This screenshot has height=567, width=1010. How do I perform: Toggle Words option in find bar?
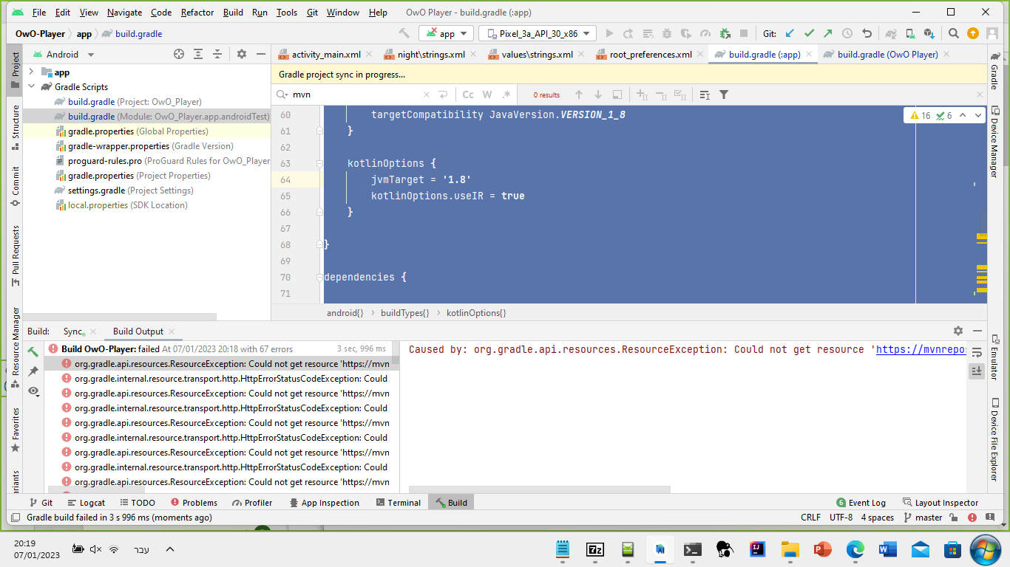pos(487,94)
